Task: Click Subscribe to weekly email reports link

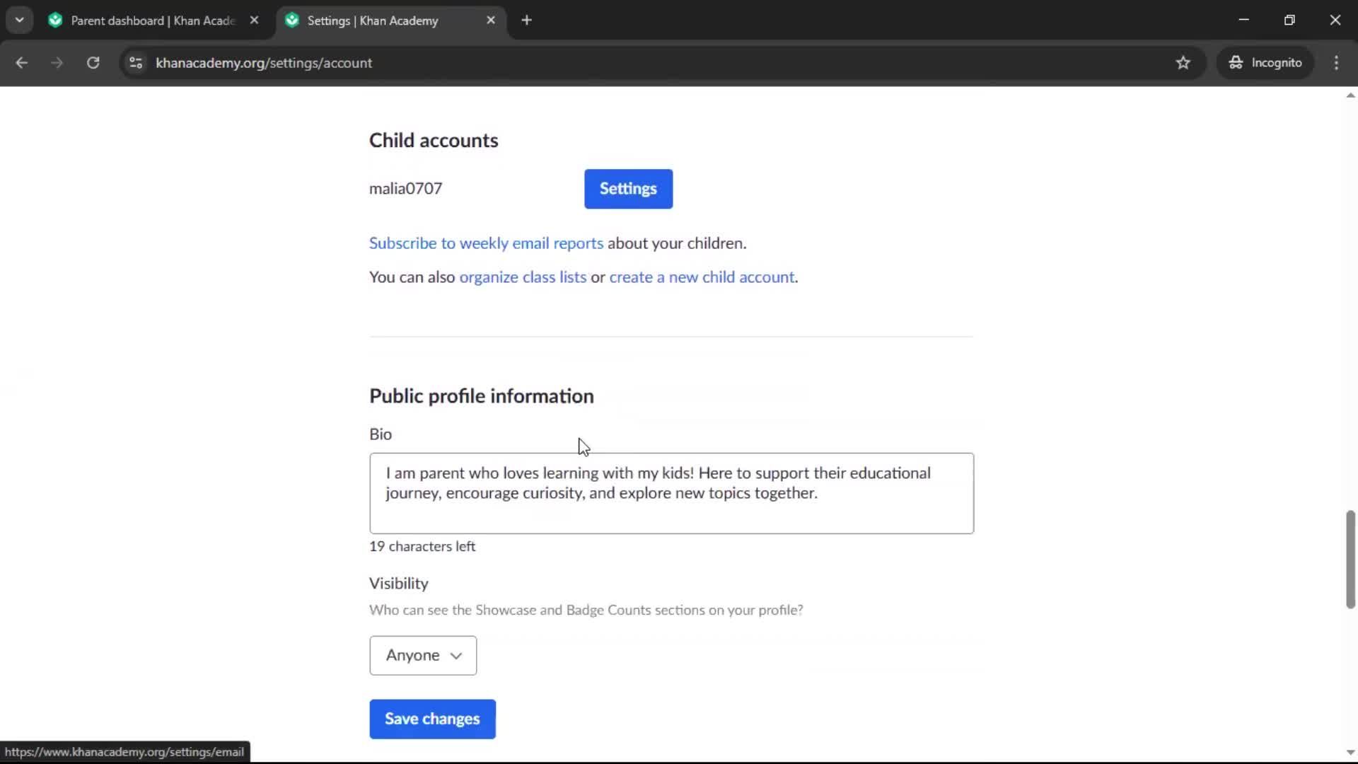Action: pyautogui.click(x=486, y=243)
